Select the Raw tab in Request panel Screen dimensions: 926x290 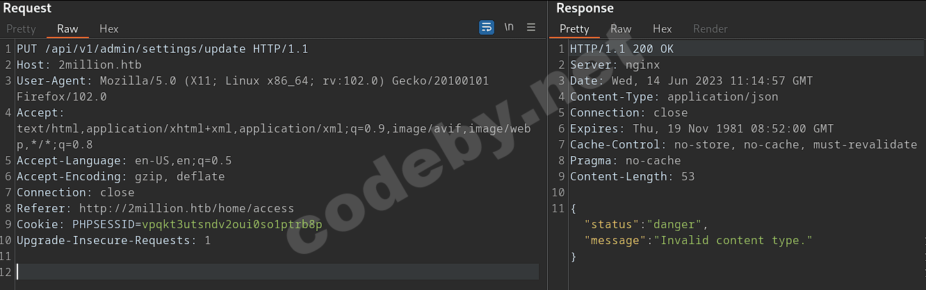[x=67, y=29]
